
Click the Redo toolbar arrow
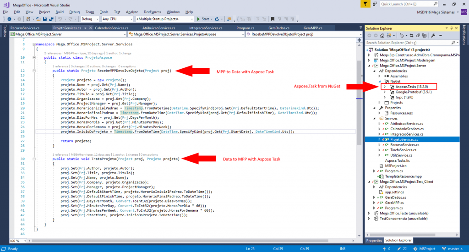coord(71,19)
